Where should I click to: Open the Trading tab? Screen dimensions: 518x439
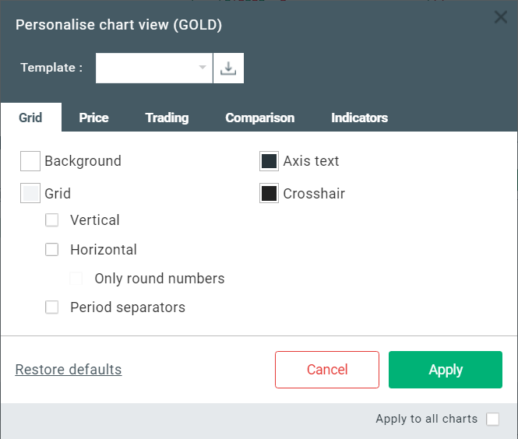(x=167, y=118)
